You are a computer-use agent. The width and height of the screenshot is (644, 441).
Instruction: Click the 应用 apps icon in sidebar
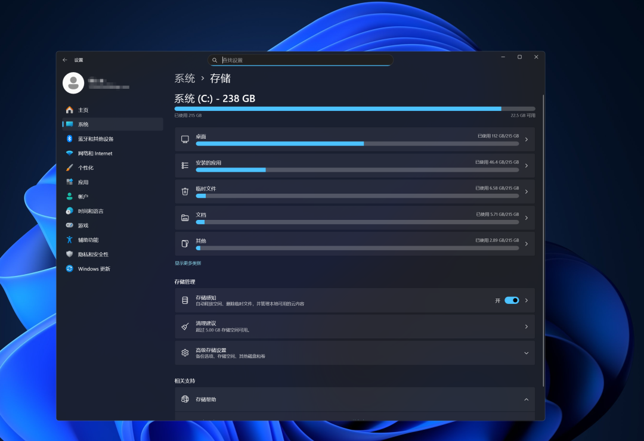pos(69,182)
